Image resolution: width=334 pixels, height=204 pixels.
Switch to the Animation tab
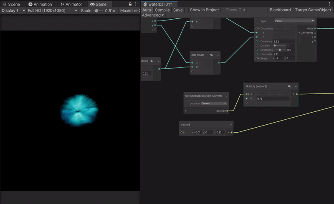pos(40,4)
